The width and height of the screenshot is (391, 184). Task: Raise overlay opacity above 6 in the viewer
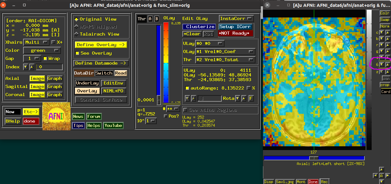pyautogui.click(x=388, y=65)
